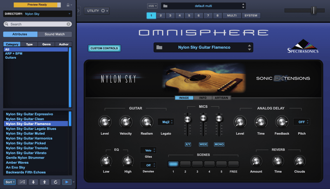Switch to the Attributes tab
330x189 pixels.
[x=20, y=34]
